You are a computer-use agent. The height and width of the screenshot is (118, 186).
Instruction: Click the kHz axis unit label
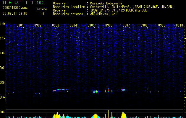click(x=3, y=24)
